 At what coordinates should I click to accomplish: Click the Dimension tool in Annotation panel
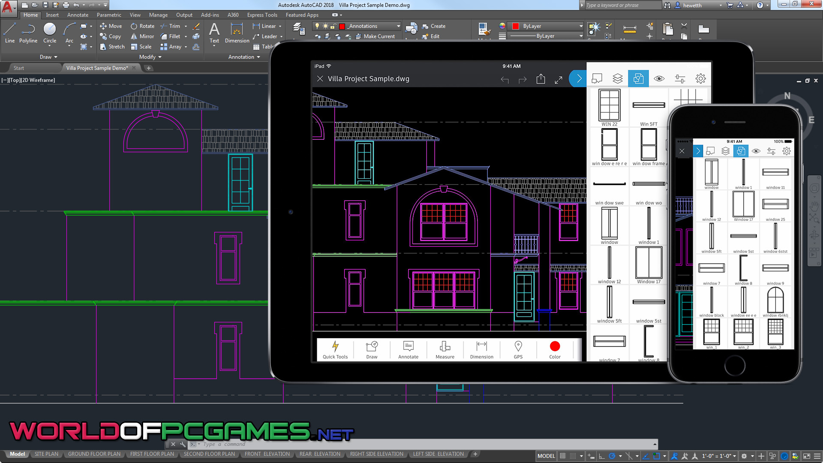(x=236, y=31)
